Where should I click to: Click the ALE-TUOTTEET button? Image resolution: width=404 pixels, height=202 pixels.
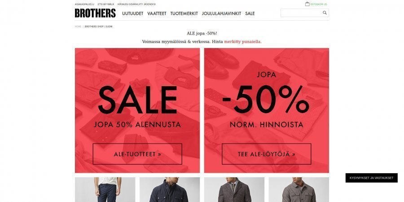pyautogui.click(x=137, y=154)
